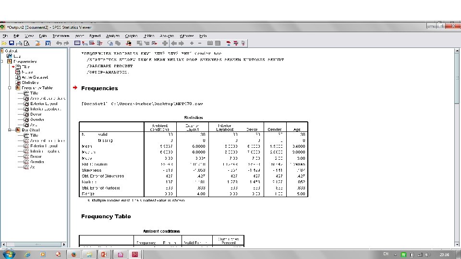Click the Go to Data icon

click(x=77, y=43)
